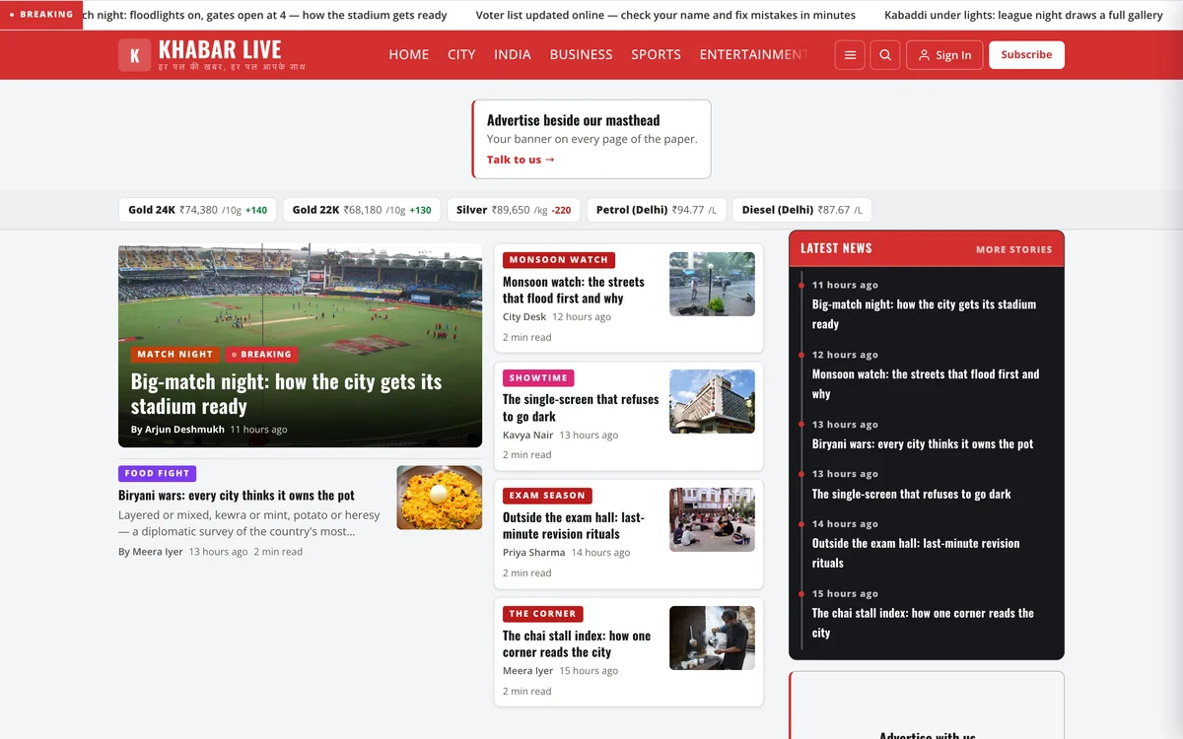Open More Stories in Latest News
This screenshot has height=739, width=1183.
[x=1014, y=249]
